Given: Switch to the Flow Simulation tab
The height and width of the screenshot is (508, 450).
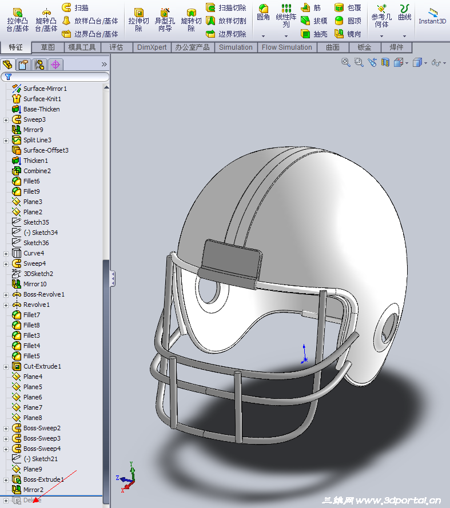Looking at the screenshot, I should [x=286, y=47].
